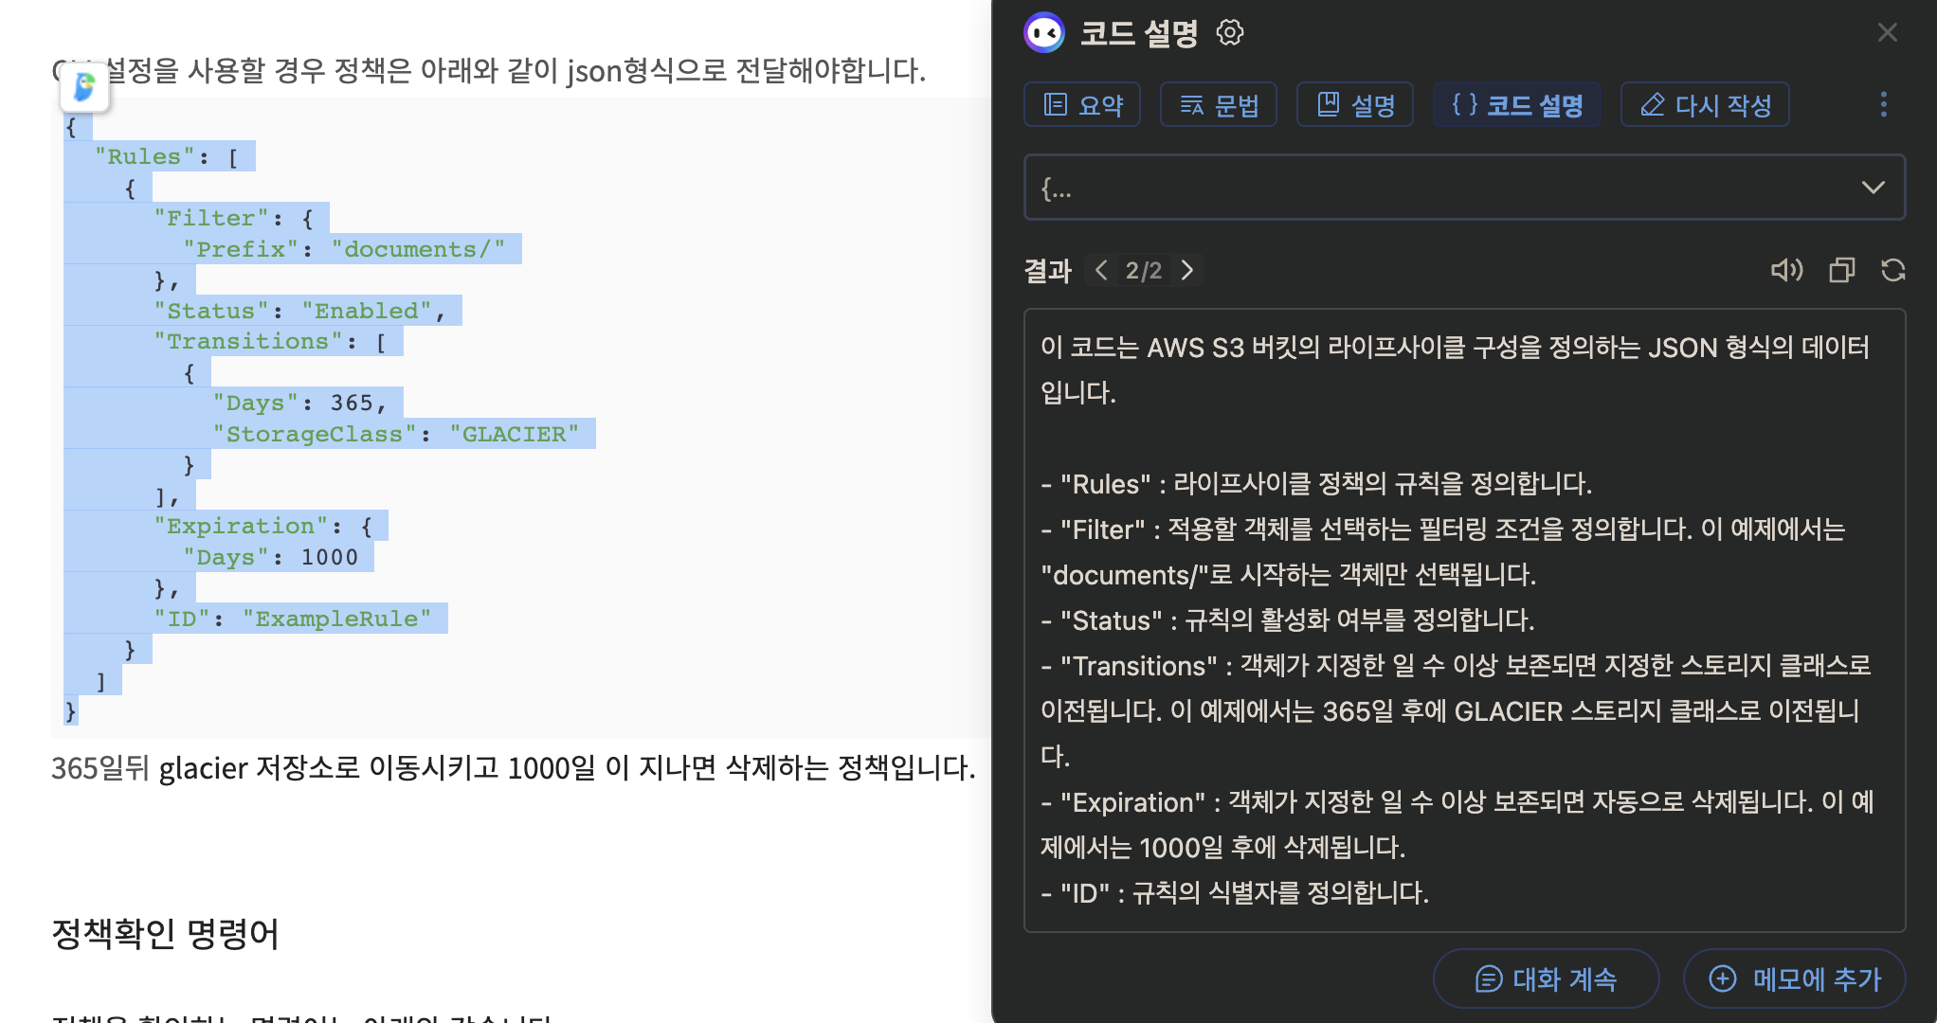
Task: Go to the previous result
Action: pyautogui.click(x=1101, y=271)
